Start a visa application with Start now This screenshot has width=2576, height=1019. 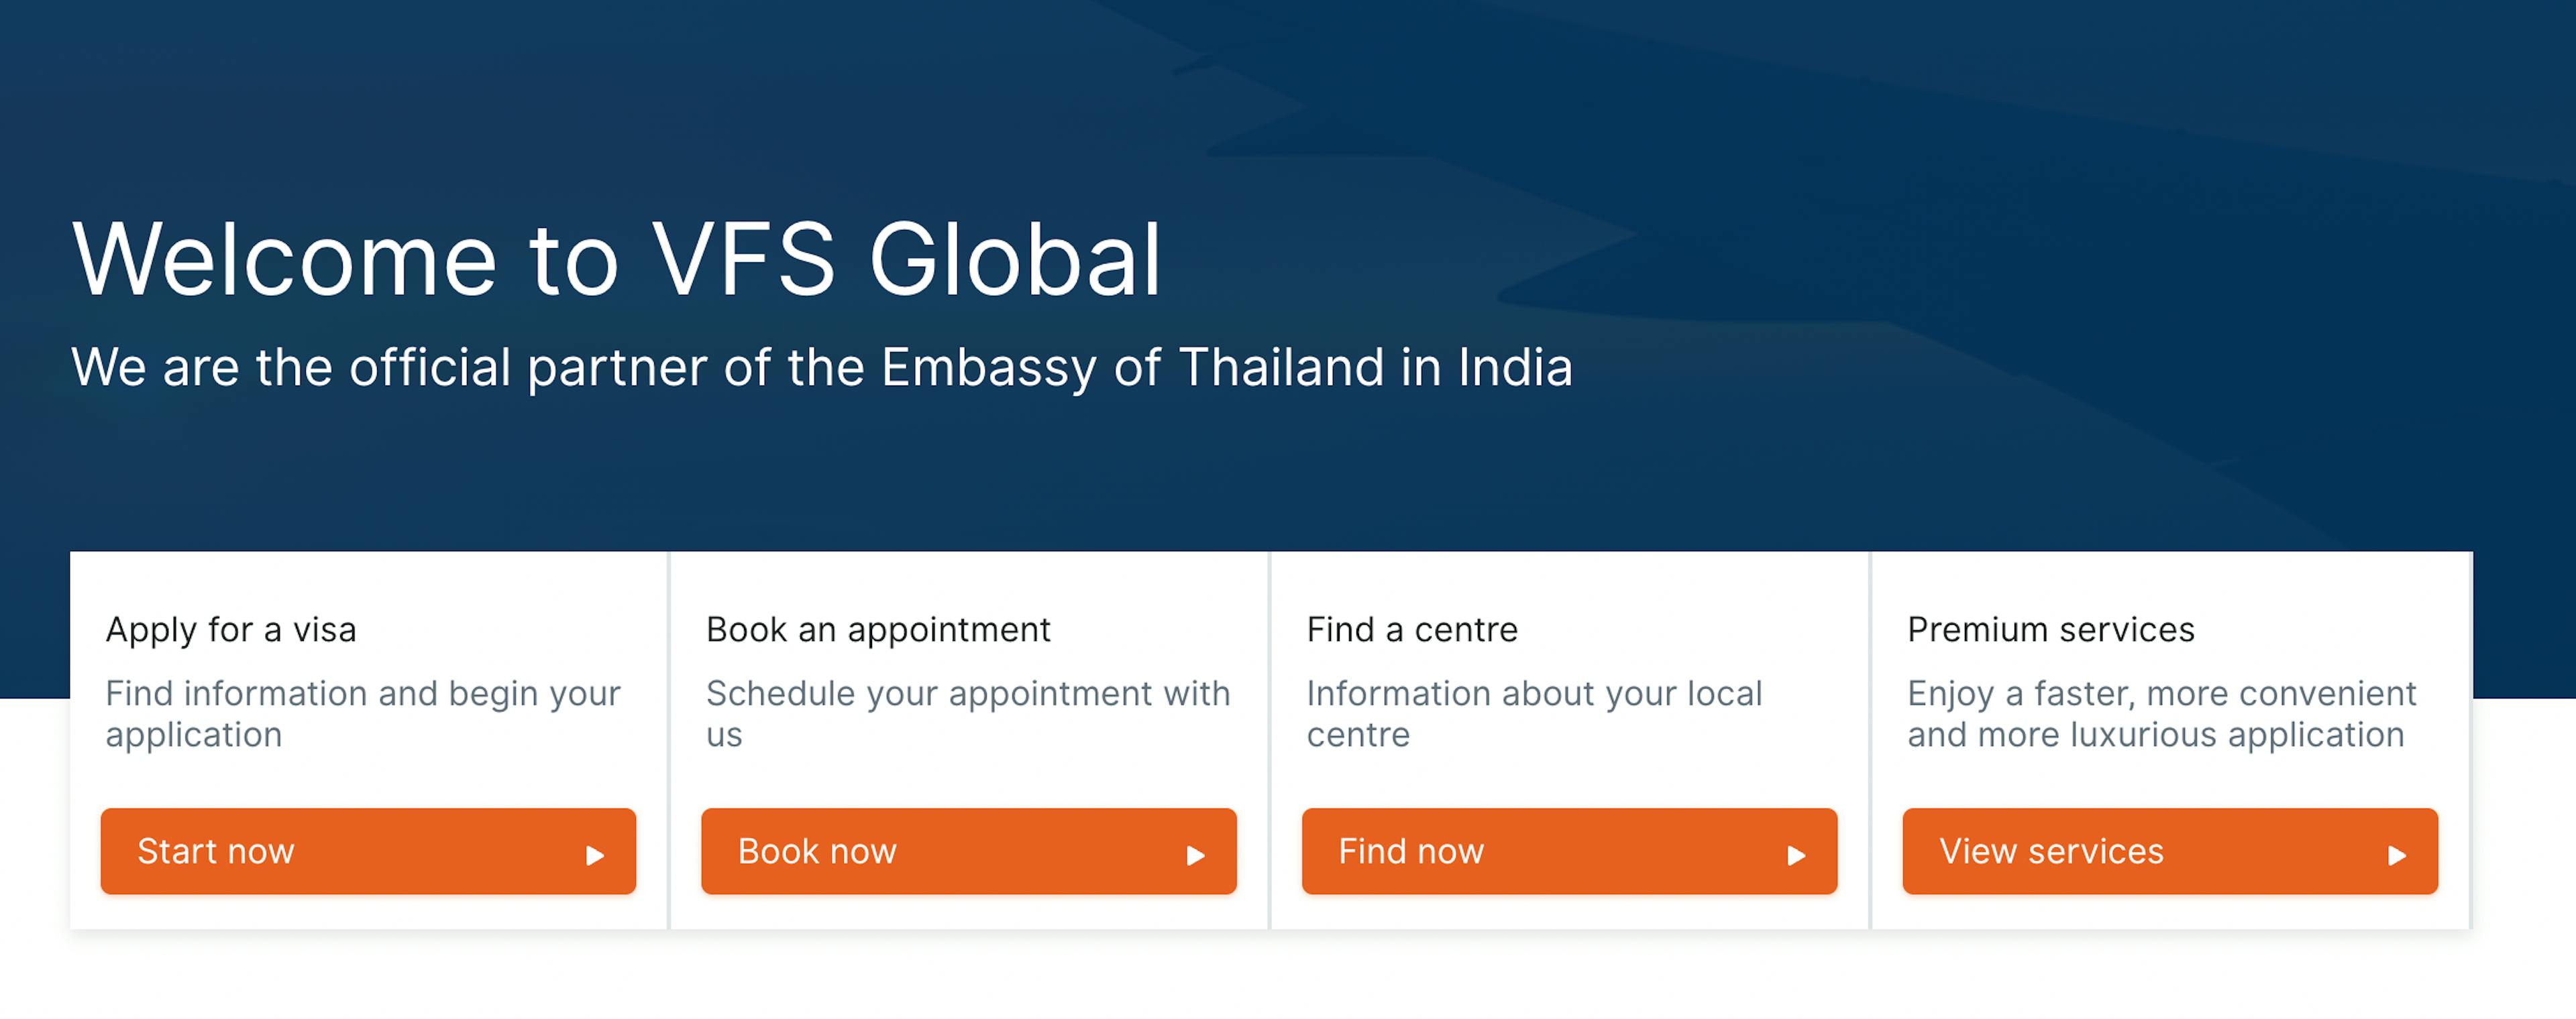pos(368,851)
